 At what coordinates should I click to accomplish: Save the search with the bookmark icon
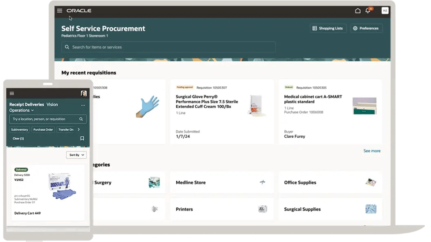82,139
